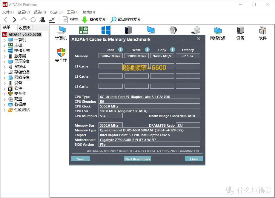Viewport: 275px width, 198px height.
Task: Open the line graph toolbar icon
Action: [52, 20]
